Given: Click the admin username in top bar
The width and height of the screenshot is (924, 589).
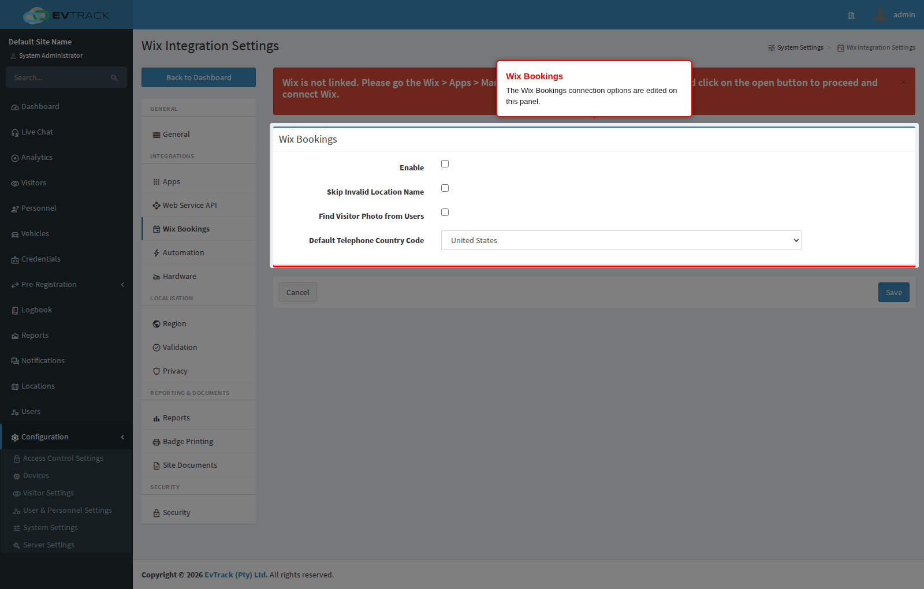Looking at the screenshot, I should (x=904, y=15).
